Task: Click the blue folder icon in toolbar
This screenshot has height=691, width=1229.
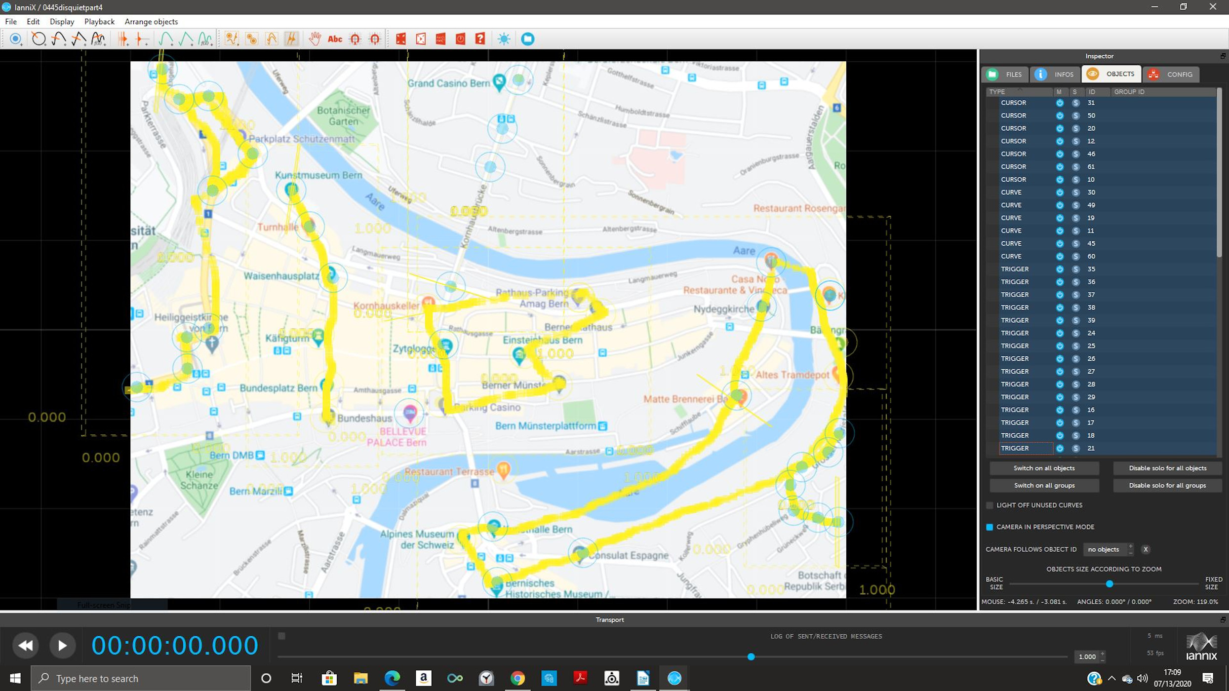Action: 527,38
